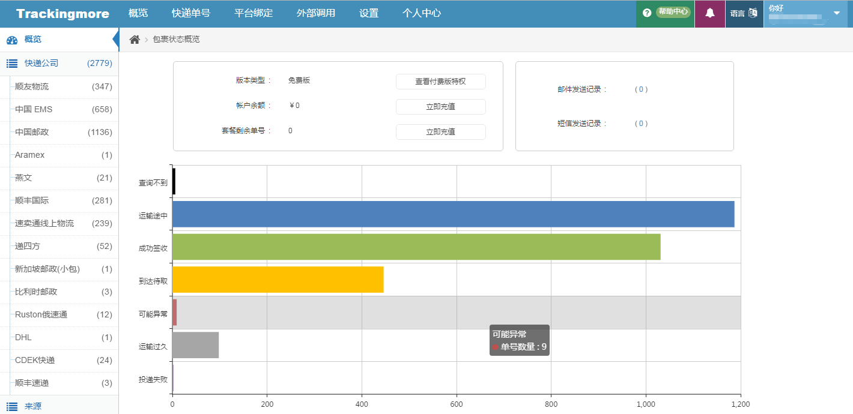Select 顺丰国际 carrier in sidebar
Viewport: 853px width, 414px height.
click(32, 200)
